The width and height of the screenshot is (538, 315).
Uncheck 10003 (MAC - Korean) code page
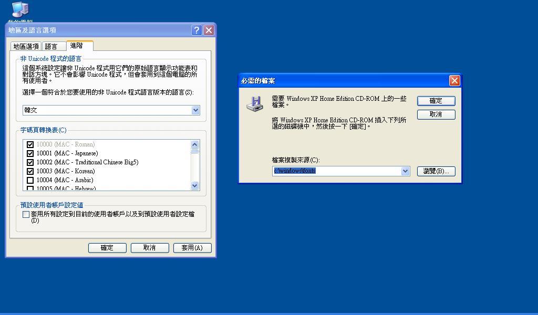click(30, 171)
